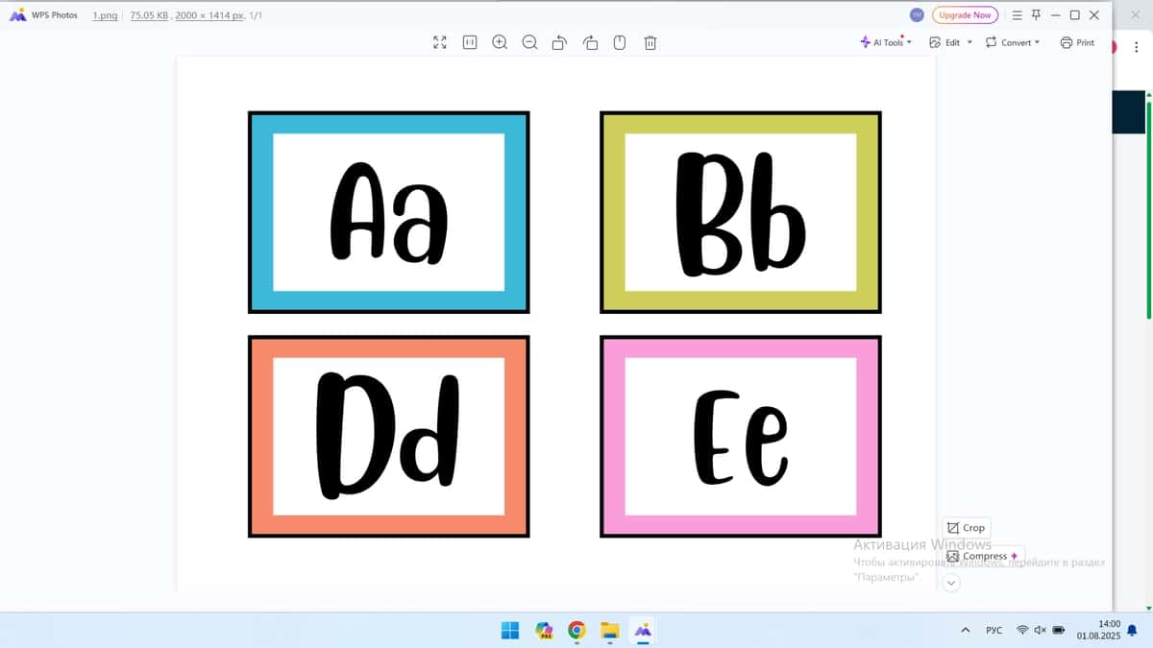Viewport: 1153px width, 648px height.
Task: Open File Explorer from taskbar
Action: click(609, 630)
